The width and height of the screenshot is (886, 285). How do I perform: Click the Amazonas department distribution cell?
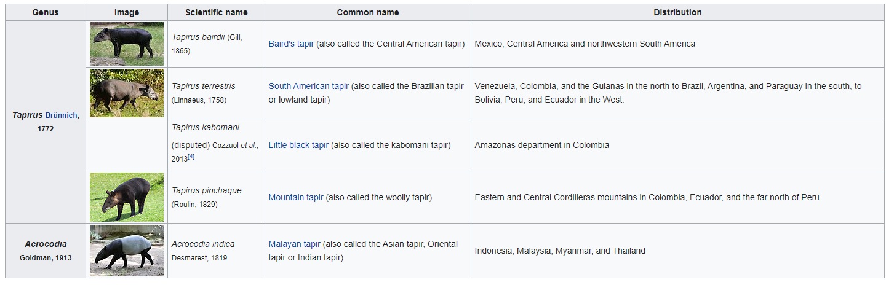677,145
